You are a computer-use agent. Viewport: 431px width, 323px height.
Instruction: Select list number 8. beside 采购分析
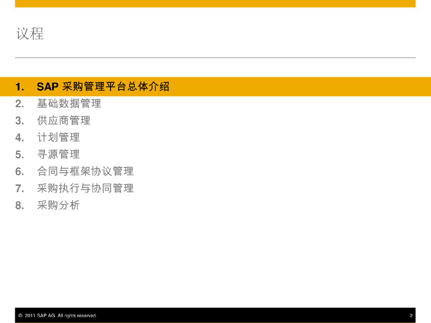point(20,206)
